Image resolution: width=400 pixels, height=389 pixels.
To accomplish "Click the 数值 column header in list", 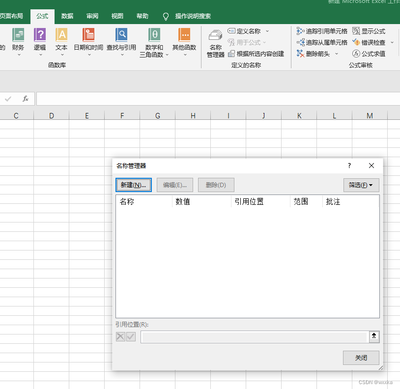I will (x=201, y=202).
